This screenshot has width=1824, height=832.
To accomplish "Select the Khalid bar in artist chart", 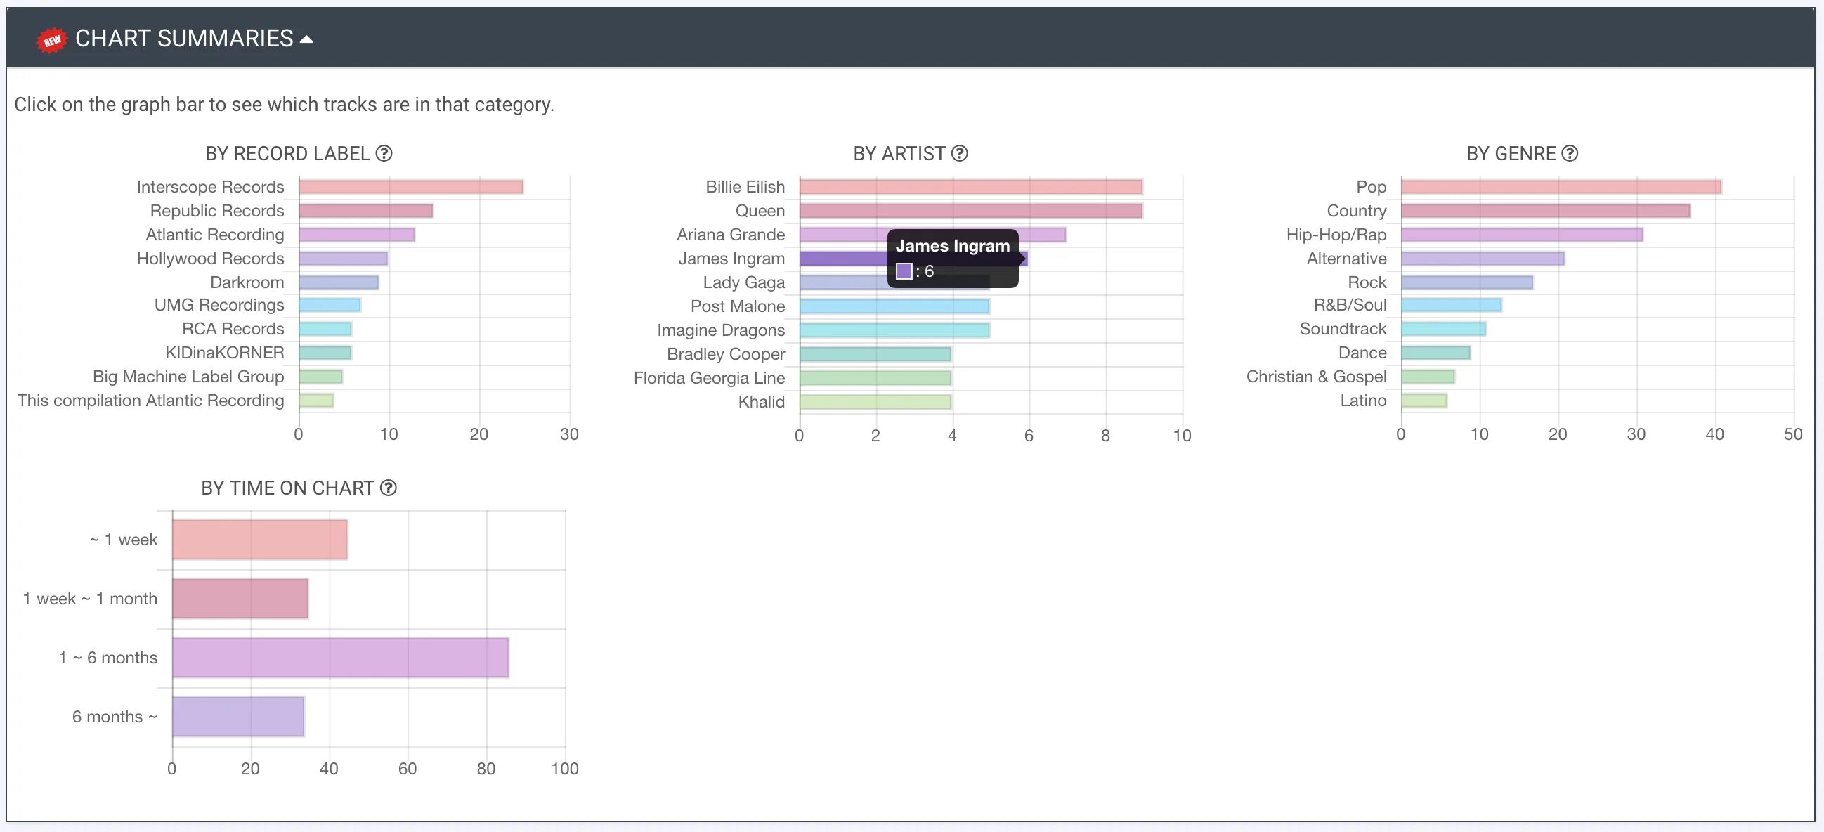I will (x=875, y=402).
